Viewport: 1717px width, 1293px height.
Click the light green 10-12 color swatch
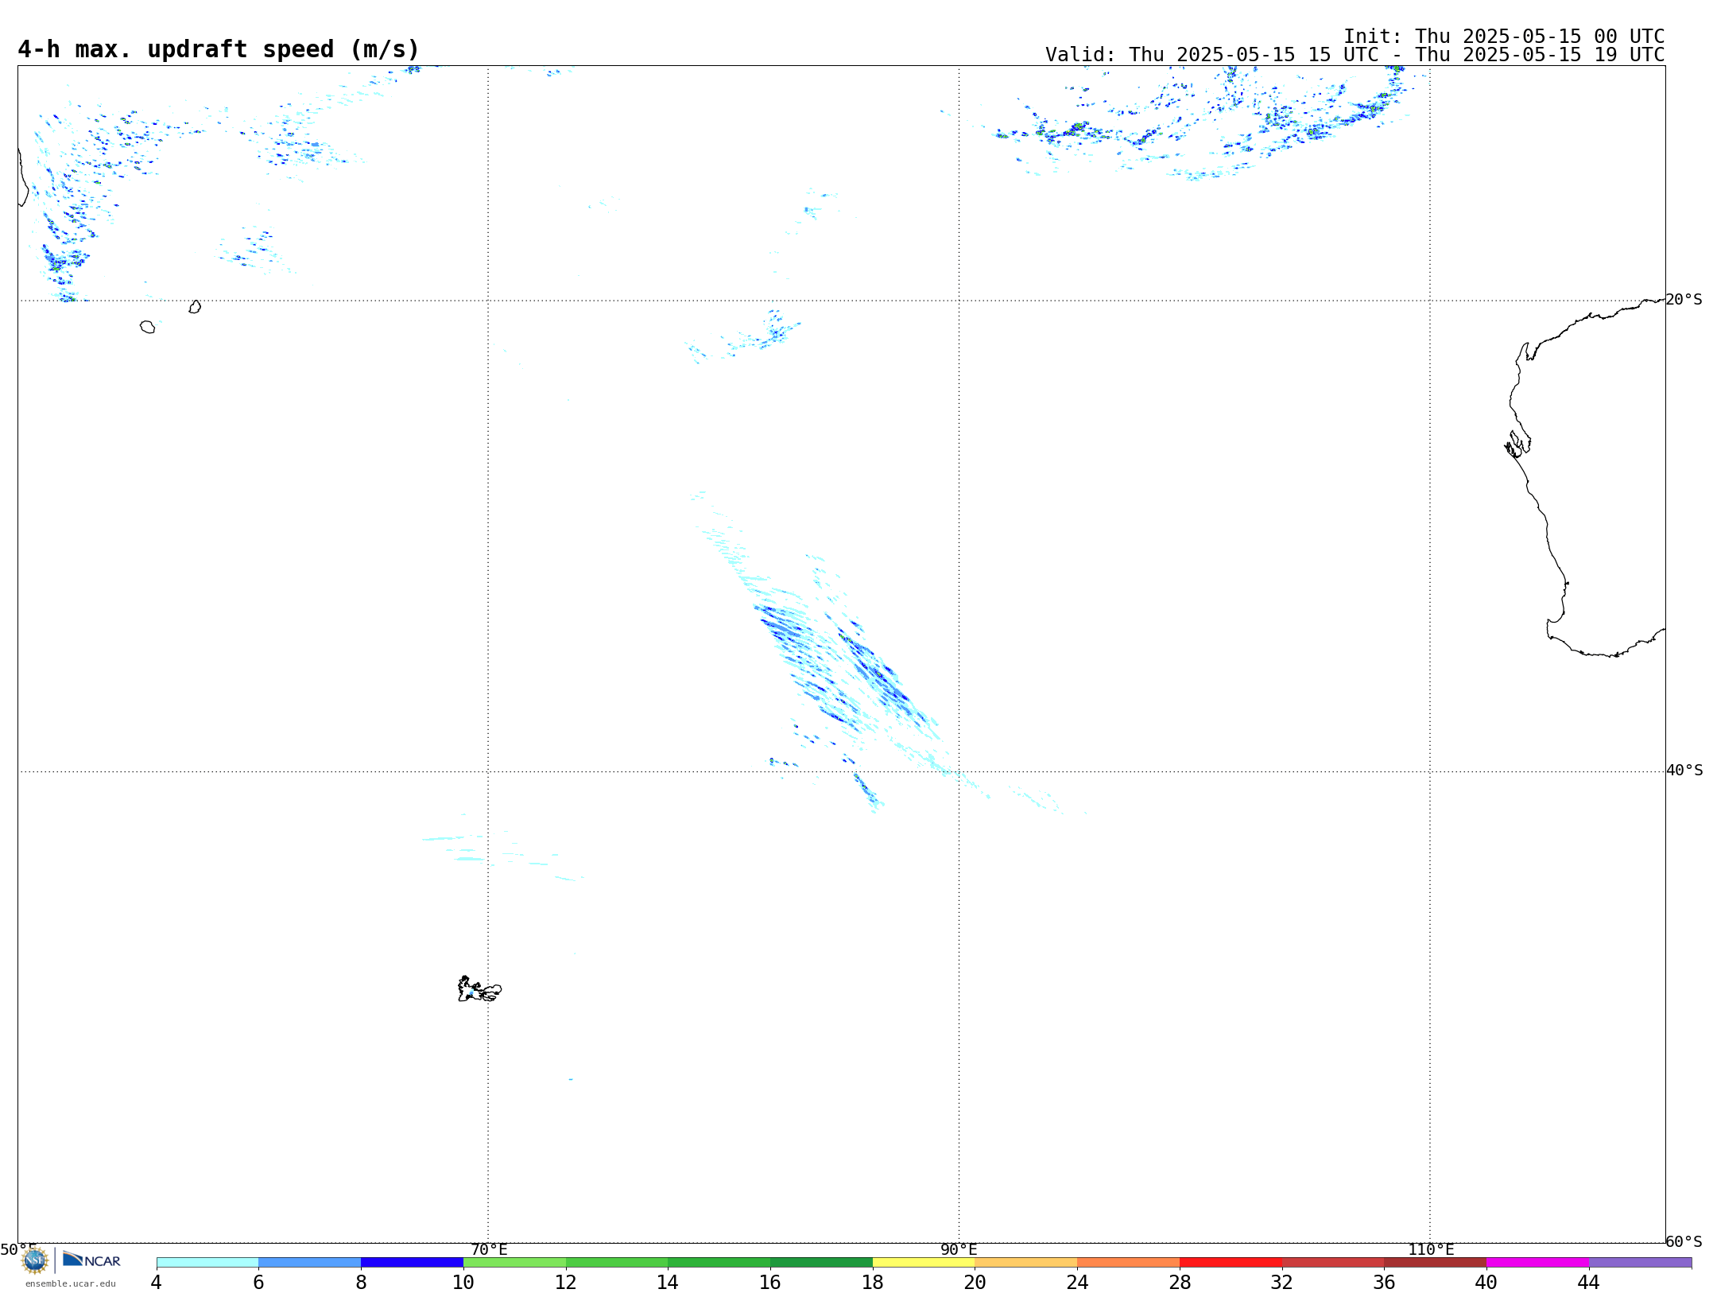pos(514,1263)
